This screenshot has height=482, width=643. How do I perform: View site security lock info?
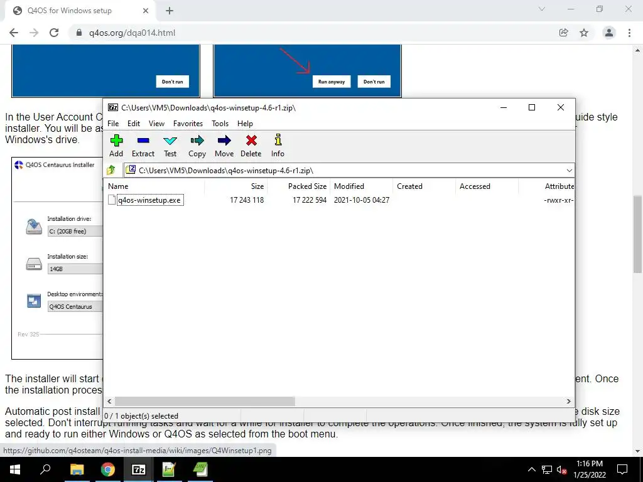(x=79, y=33)
